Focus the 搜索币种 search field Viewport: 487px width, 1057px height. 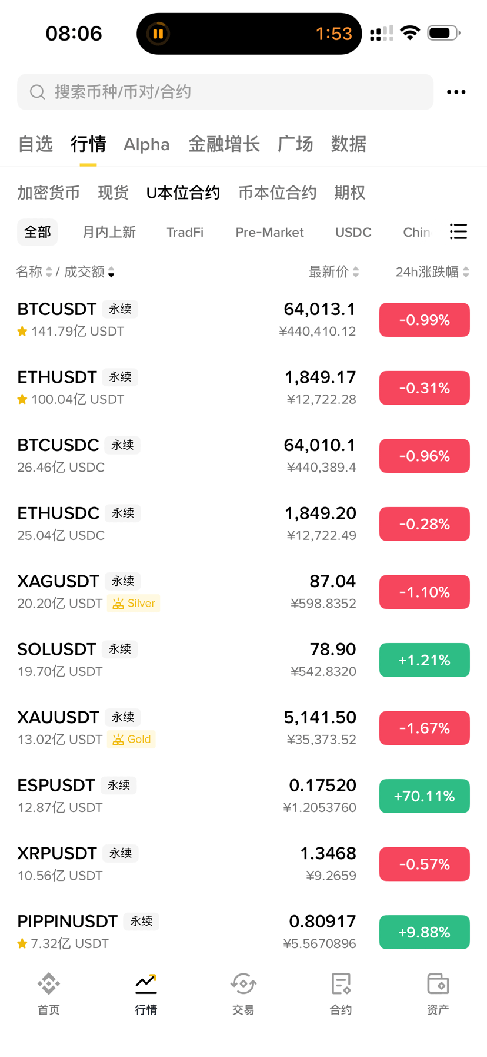pyautogui.click(x=225, y=92)
